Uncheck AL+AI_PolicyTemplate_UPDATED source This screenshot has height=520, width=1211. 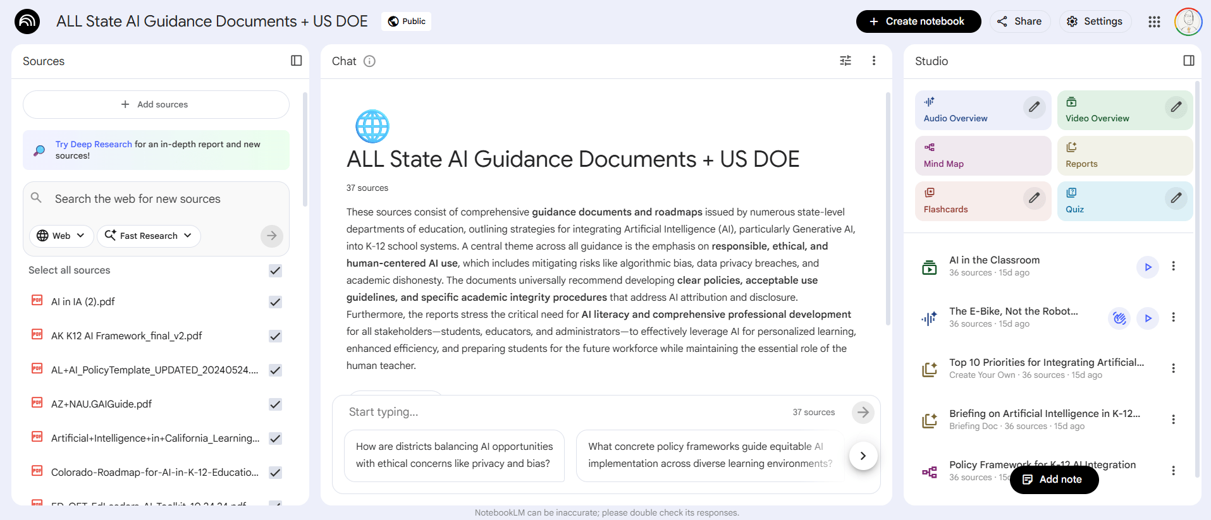coord(275,370)
